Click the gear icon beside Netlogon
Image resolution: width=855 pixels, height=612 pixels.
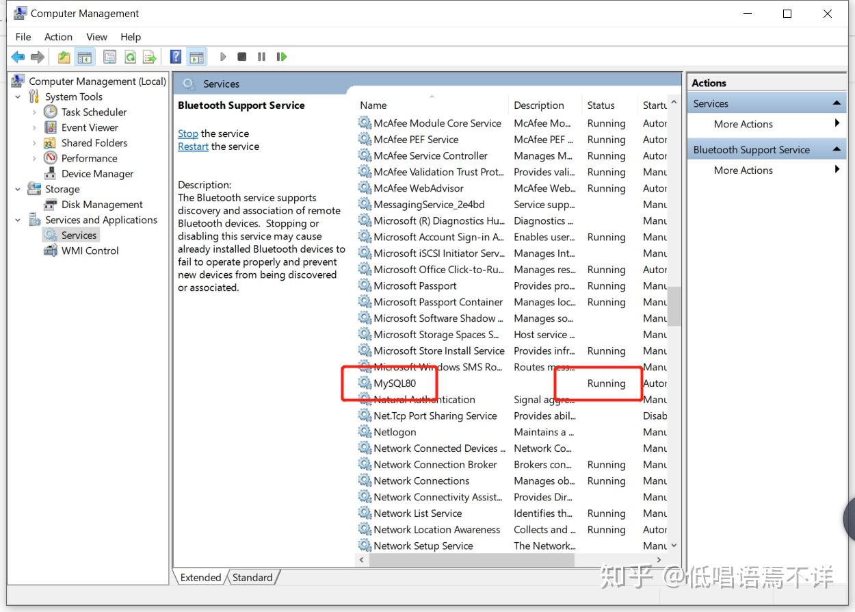[365, 432]
